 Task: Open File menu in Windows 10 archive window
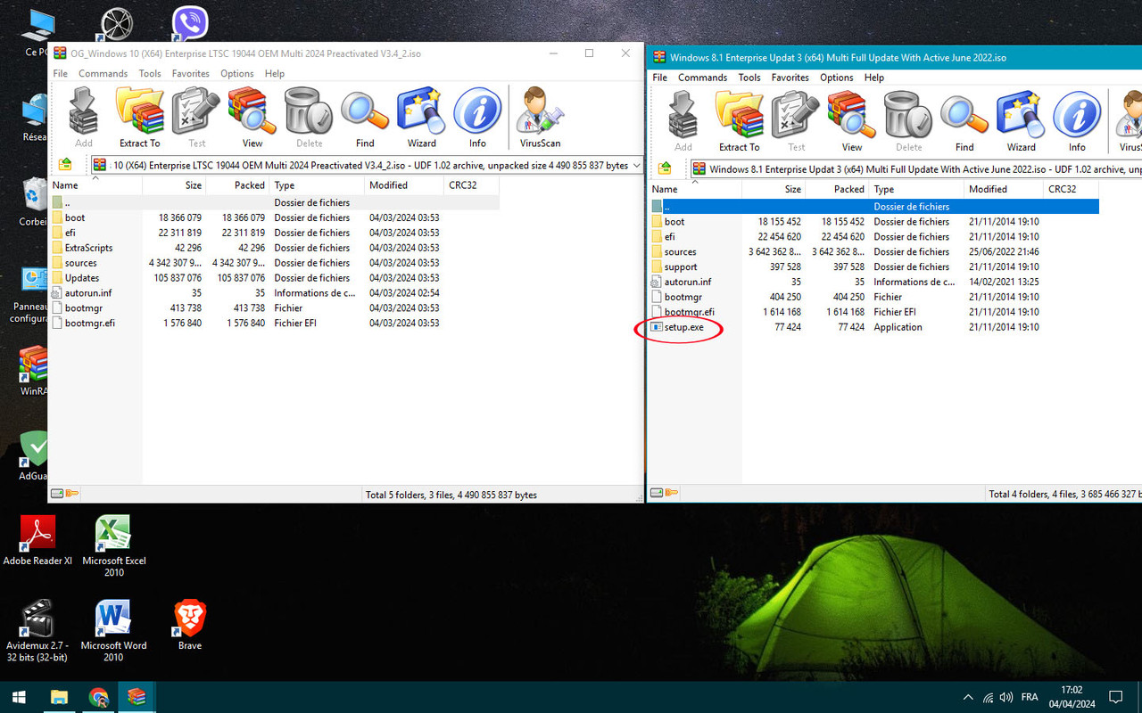pyautogui.click(x=60, y=74)
